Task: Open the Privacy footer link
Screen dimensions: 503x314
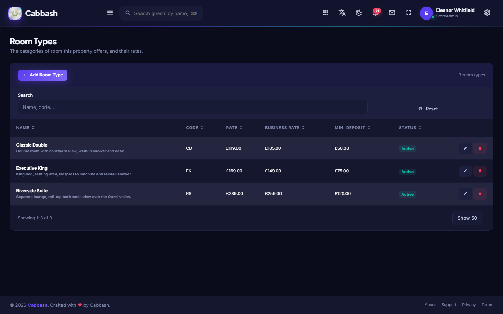Action: click(469, 305)
